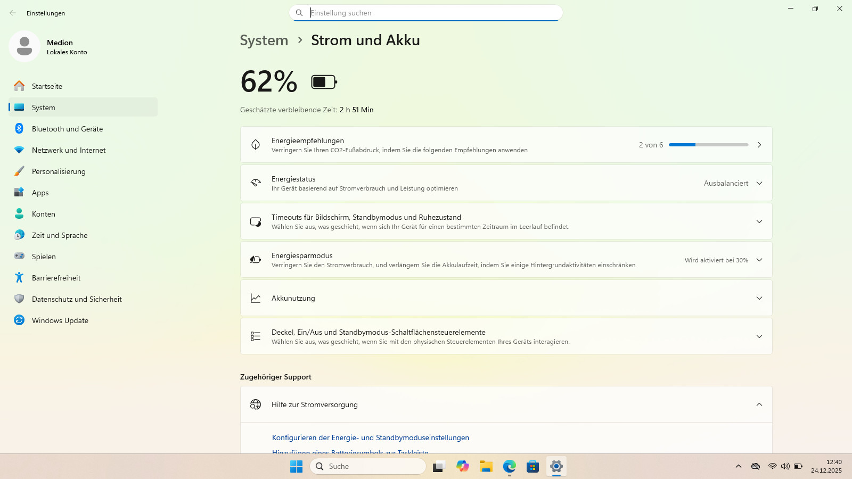Open Task View from the taskbar
Screen dimensions: 852x479
point(439,466)
